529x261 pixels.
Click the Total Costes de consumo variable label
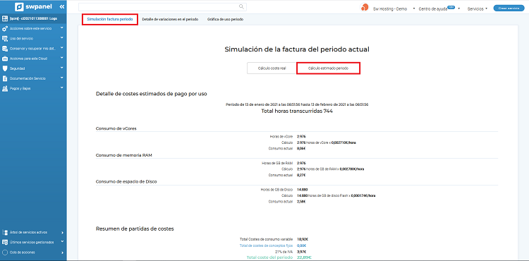click(x=267, y=239)
